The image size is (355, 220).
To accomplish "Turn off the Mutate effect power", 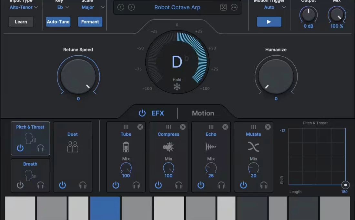I will click(x=243, y=185).
